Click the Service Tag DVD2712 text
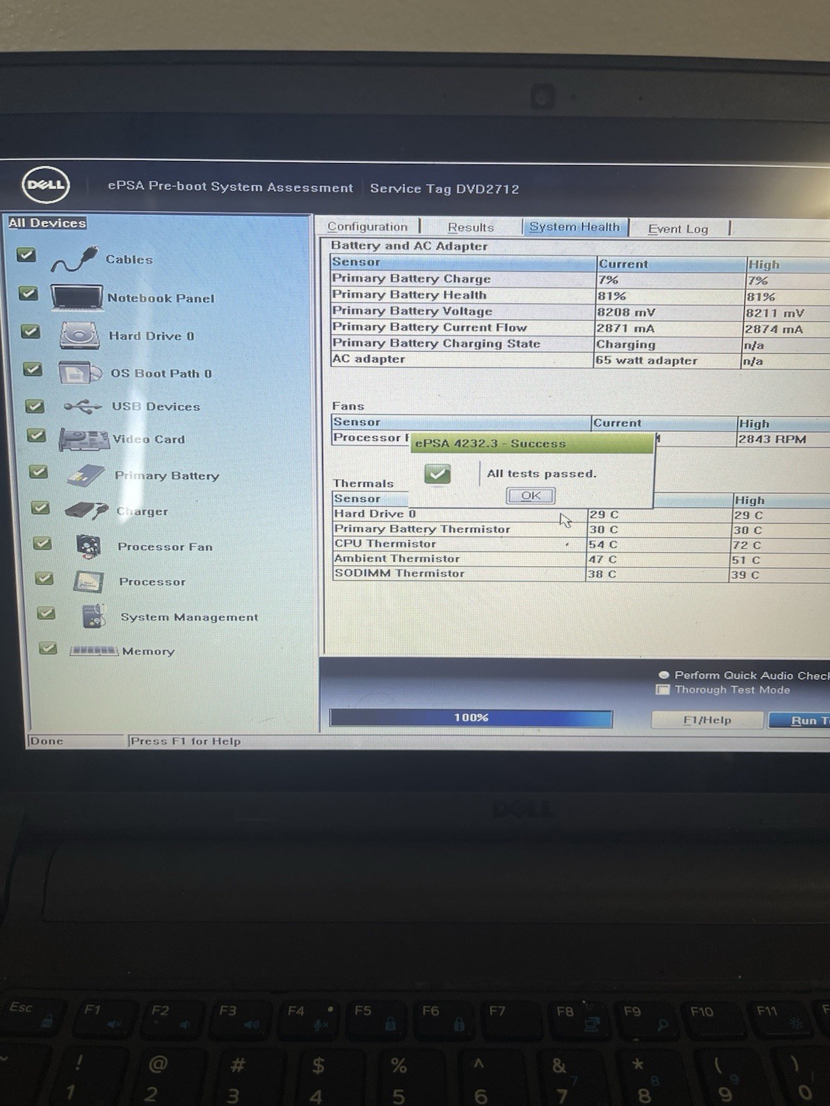Screen dimensions: 830x1106 click(444, 189)
